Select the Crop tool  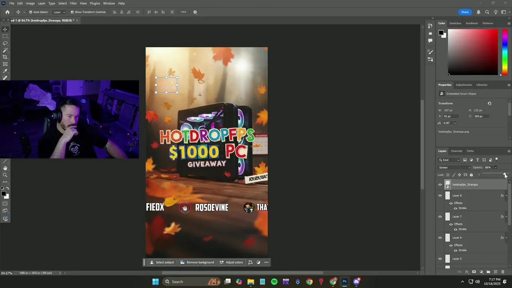click(x=5, y=57)
